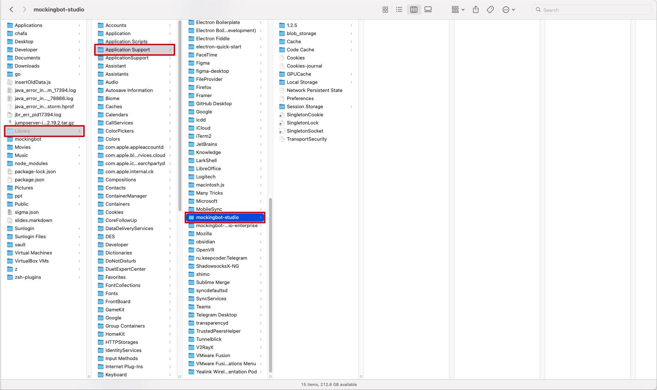Expand the Application Support chevron
Viewport: 657px width, 390px height.
170,49
